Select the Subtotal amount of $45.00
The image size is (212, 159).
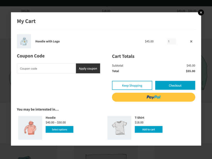point(191,65)
